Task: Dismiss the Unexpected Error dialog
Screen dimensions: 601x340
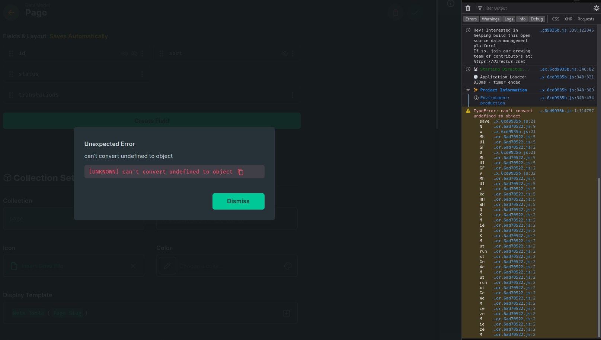Action: coord(239,201)
